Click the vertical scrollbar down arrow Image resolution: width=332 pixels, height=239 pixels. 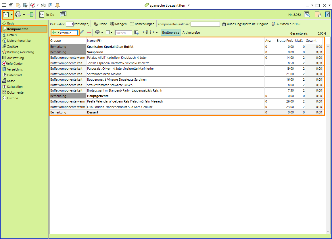[x=328, y=231]
